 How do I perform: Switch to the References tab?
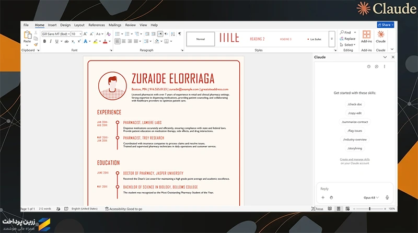(x=97, y=25)
